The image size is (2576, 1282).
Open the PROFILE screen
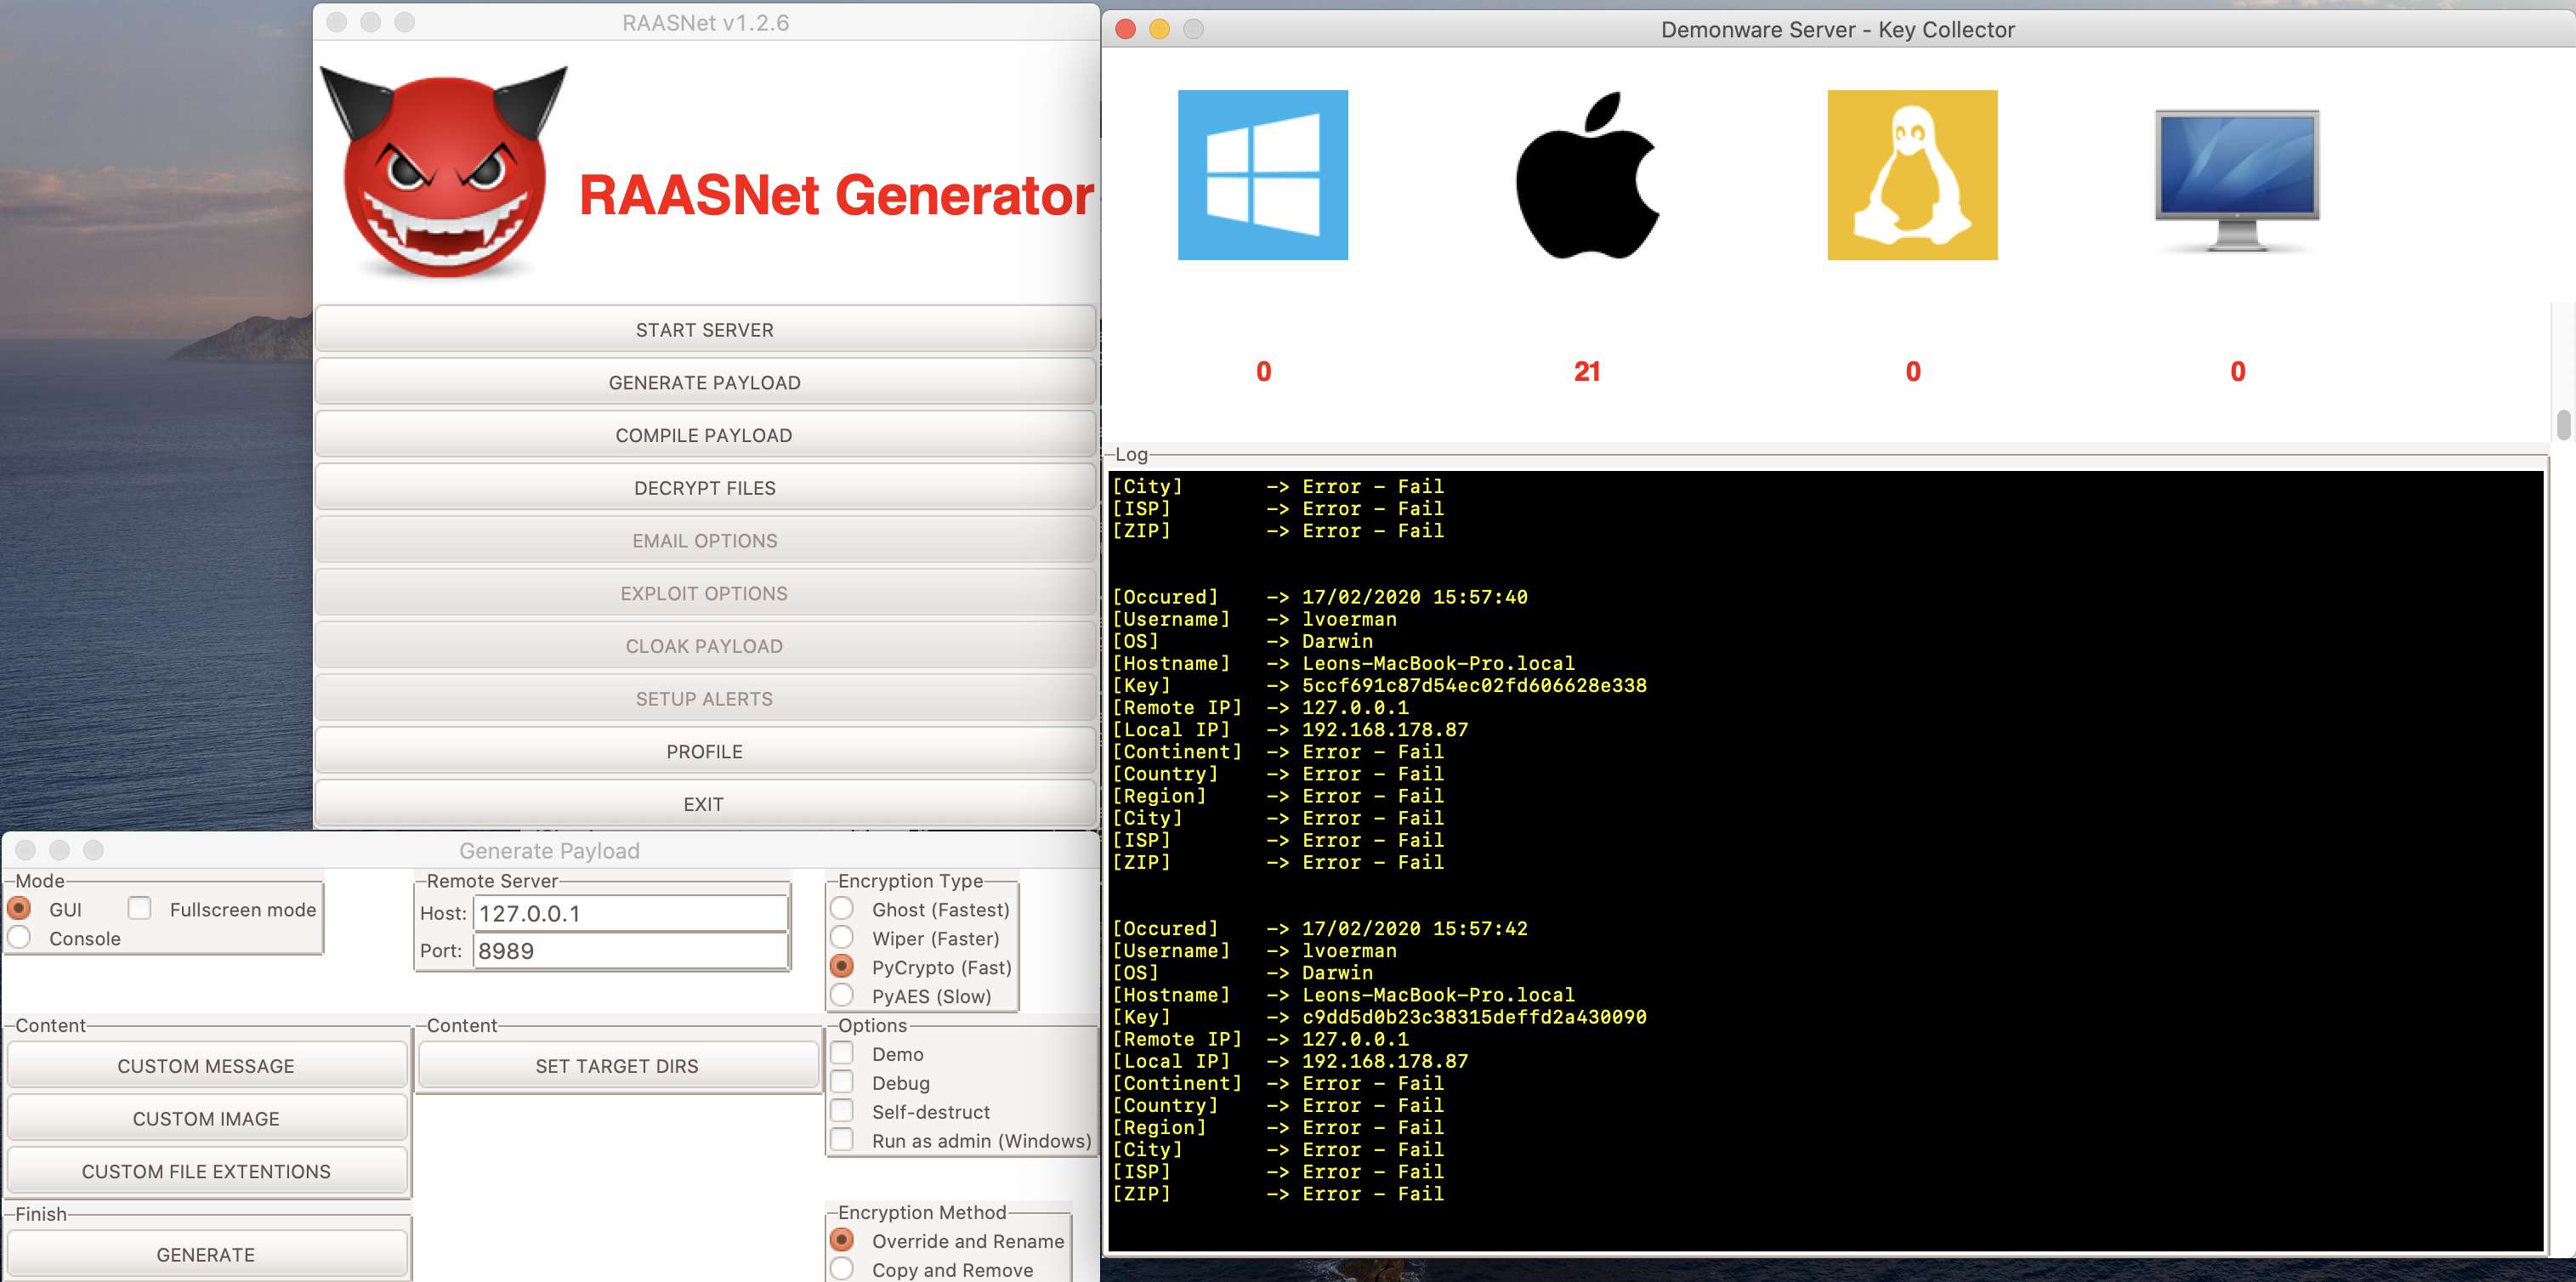pyautogui.click(x=704, y=751)
